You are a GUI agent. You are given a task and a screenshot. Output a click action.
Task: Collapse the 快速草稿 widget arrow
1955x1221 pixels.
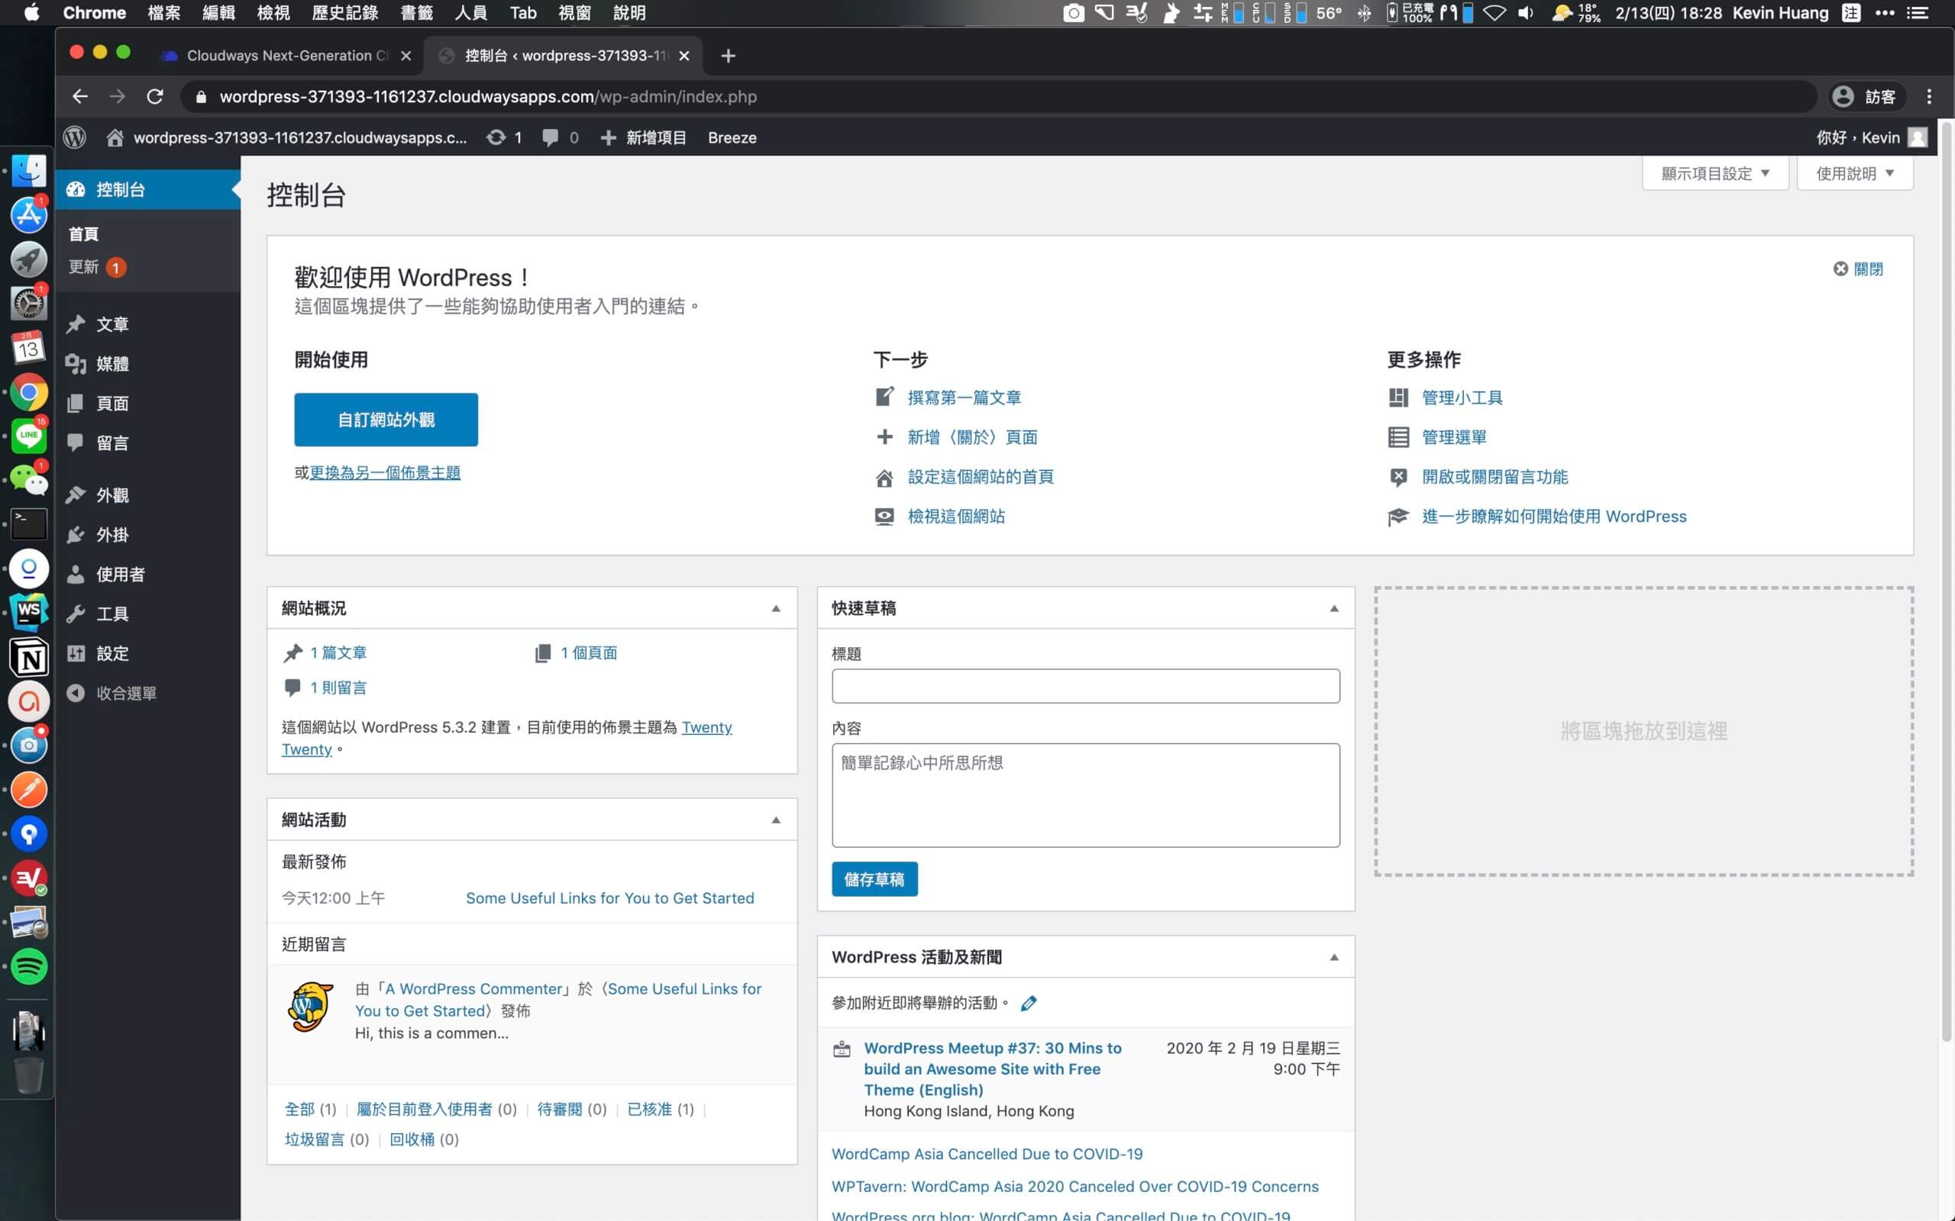pyautogui.click(x=1334, y=608)
